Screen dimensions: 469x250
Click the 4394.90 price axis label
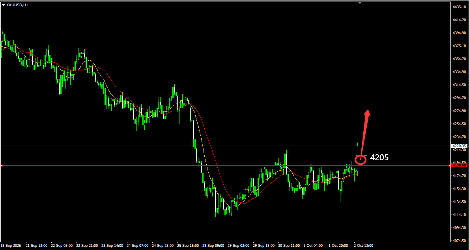460,33
